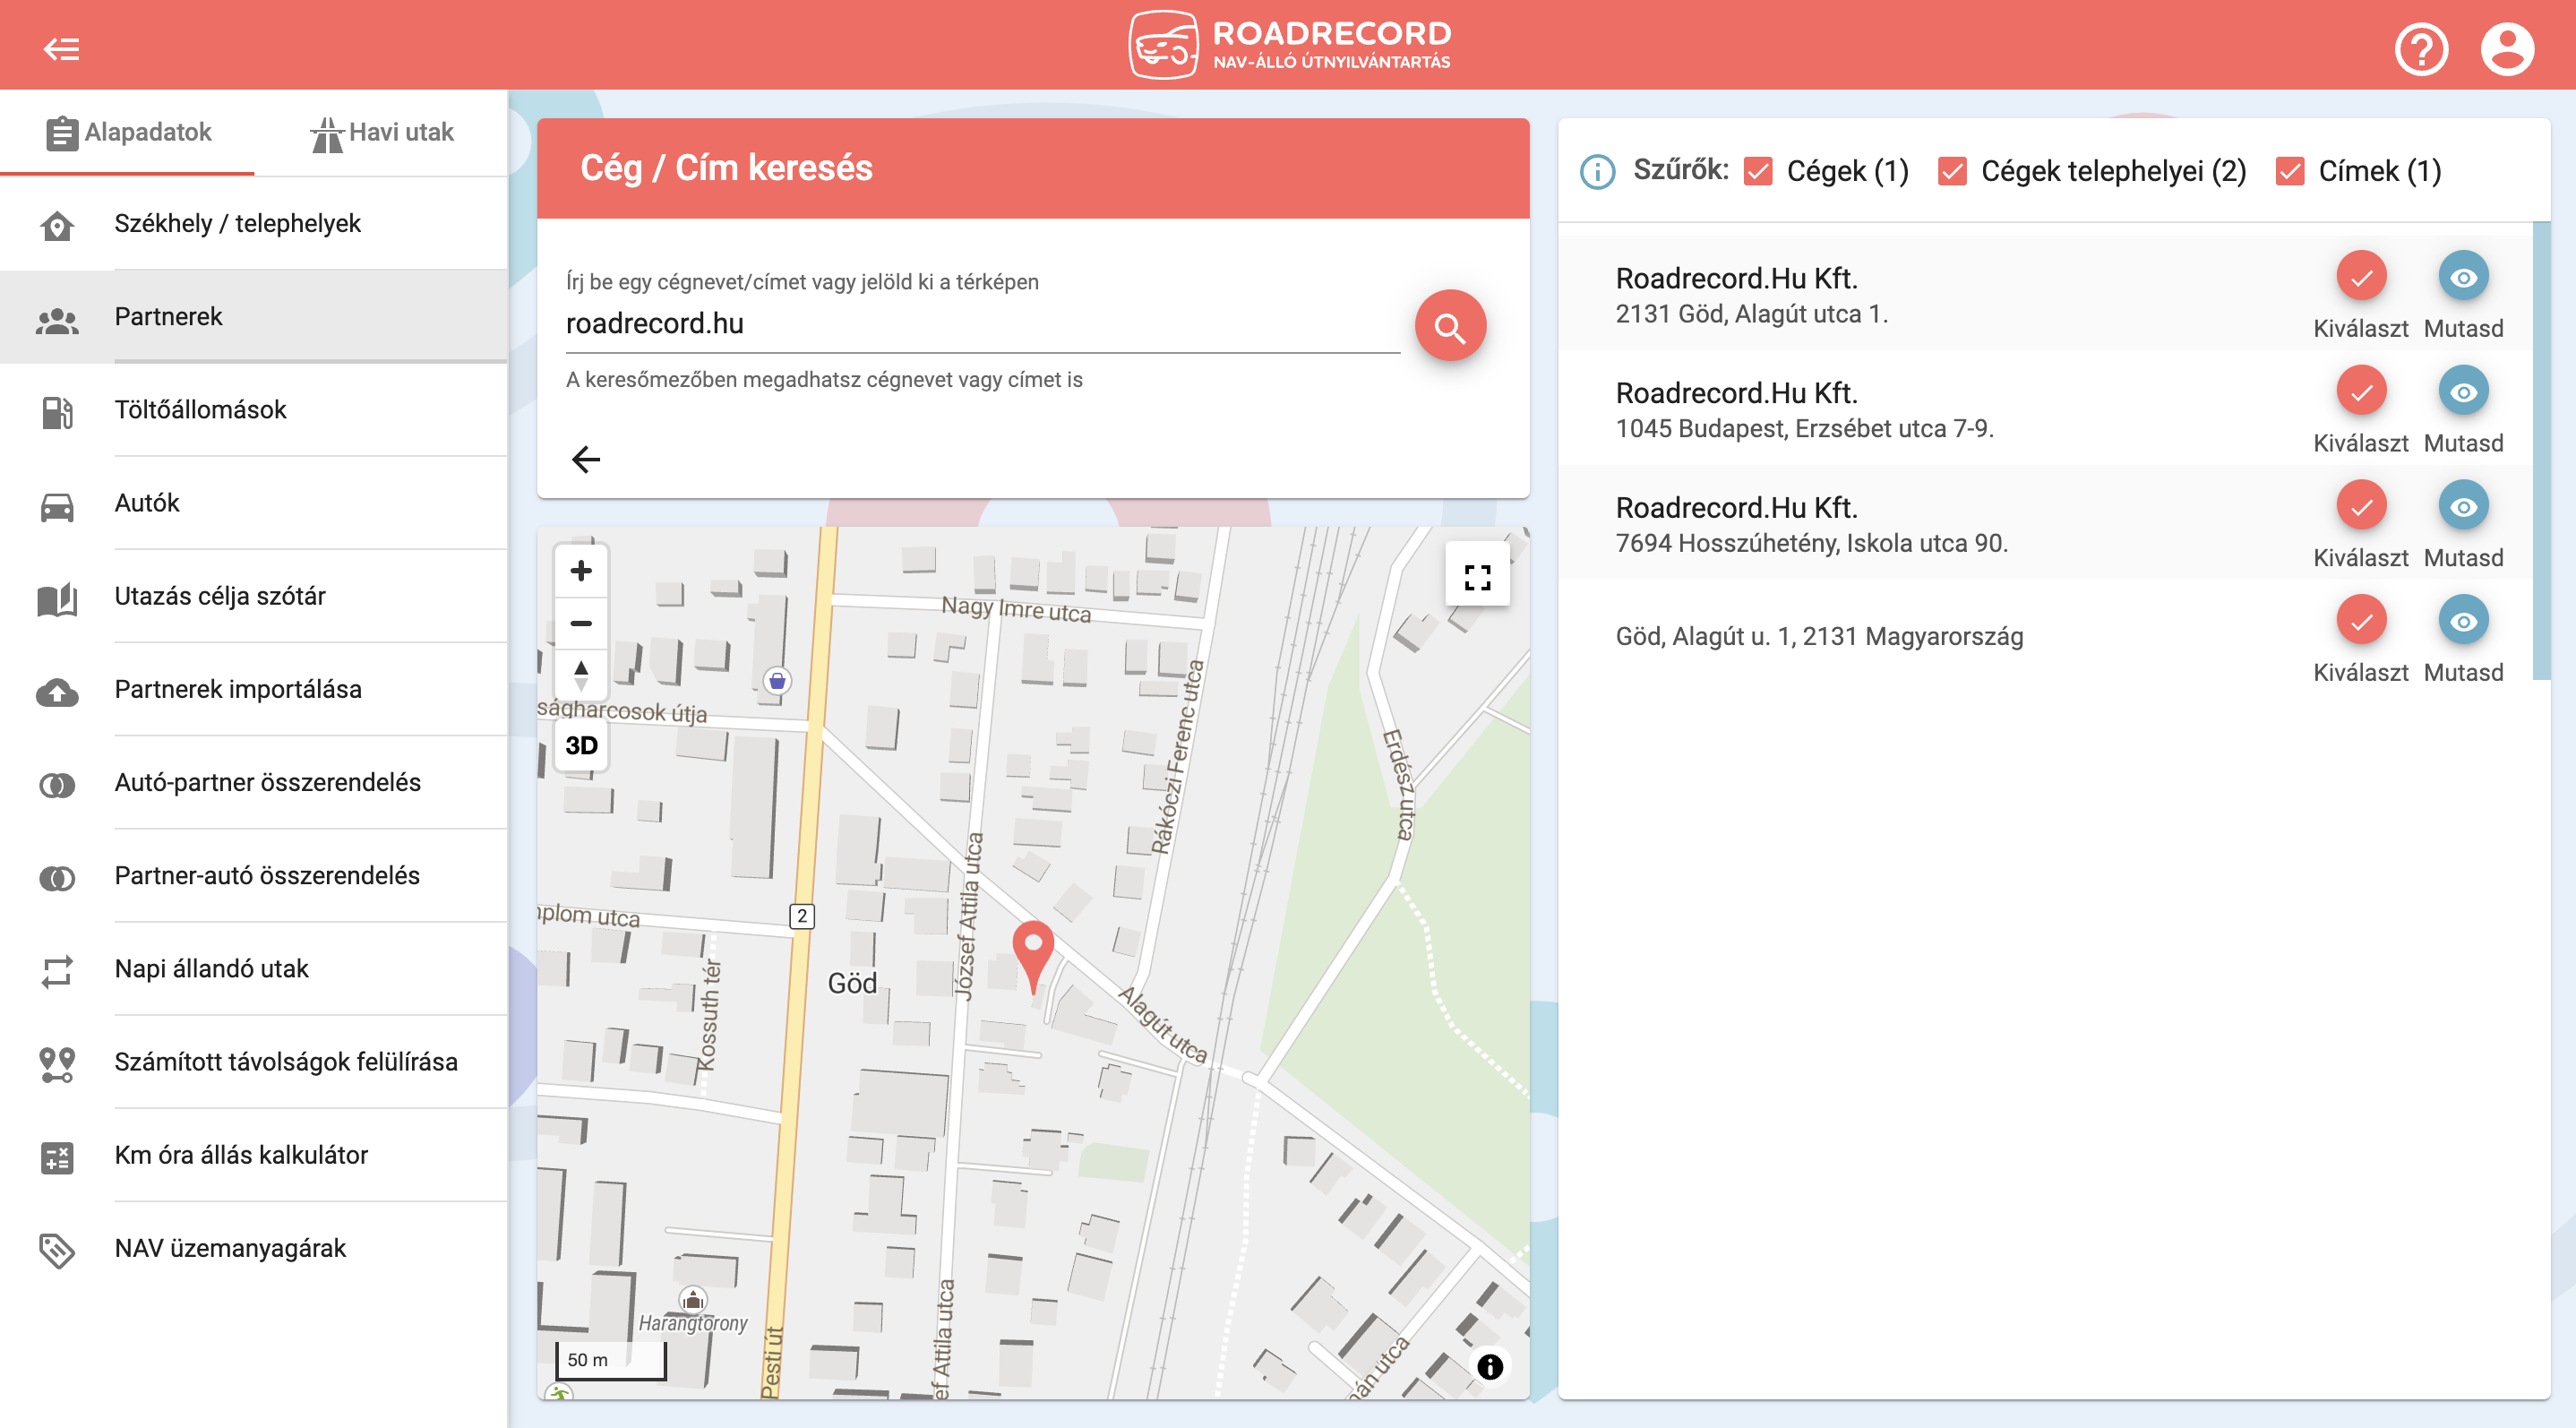
Task: Click the car icon beside Autók
Action: pos(57,506)
